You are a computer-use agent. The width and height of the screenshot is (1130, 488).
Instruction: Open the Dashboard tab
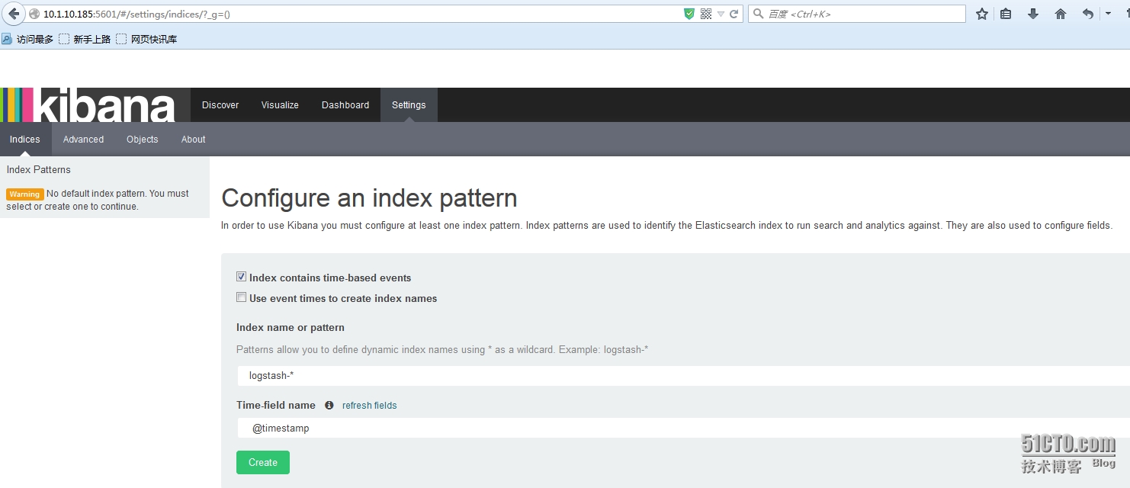345,105
